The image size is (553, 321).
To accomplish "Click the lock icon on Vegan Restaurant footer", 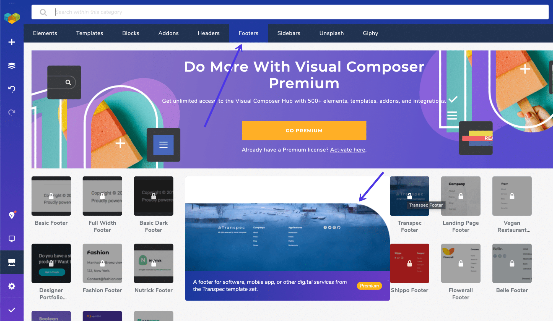I will click(512, 196).
